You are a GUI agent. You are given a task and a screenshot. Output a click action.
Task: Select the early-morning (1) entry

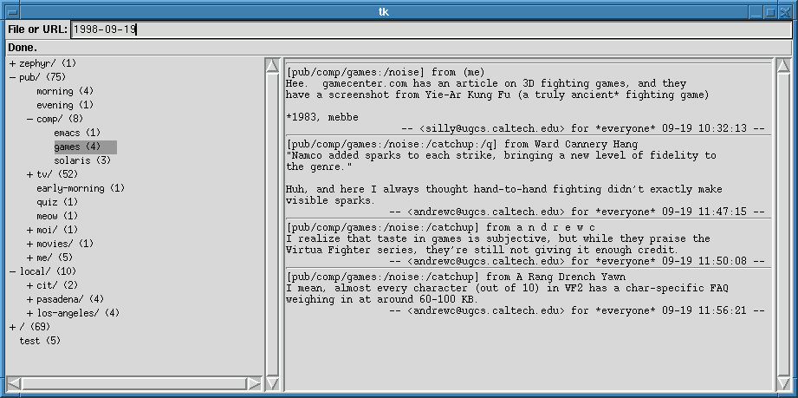(x=81, y=188)
